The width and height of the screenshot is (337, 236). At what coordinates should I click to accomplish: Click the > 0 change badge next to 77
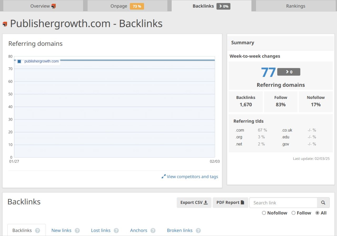point(289,72)
